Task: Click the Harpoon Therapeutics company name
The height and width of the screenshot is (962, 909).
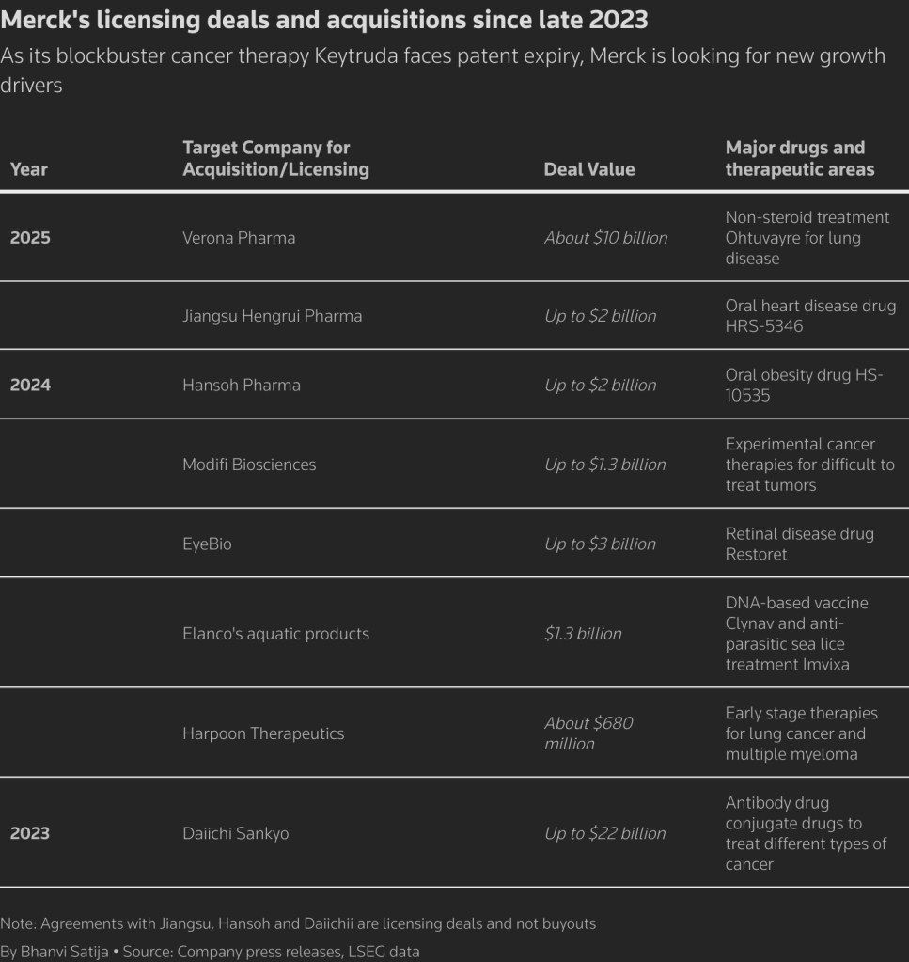Action: click(x=263, y=733)
